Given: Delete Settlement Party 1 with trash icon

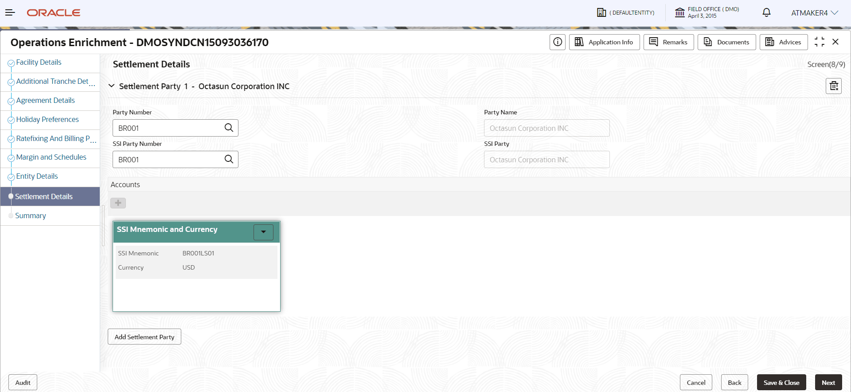Looking at the screenshot, I should coord(834,86).
